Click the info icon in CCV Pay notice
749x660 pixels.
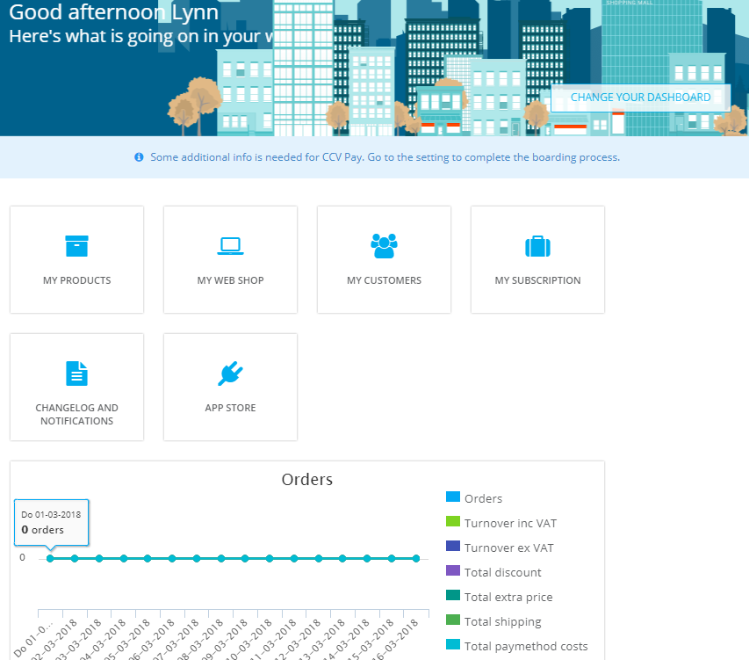[x=139, y=157]
